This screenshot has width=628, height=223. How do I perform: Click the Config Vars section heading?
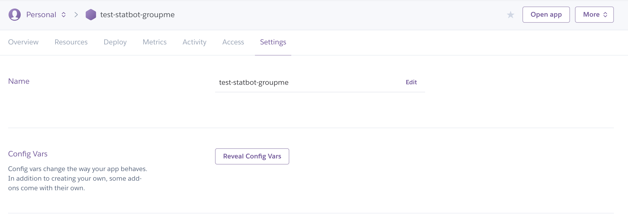tap(28, 154)
